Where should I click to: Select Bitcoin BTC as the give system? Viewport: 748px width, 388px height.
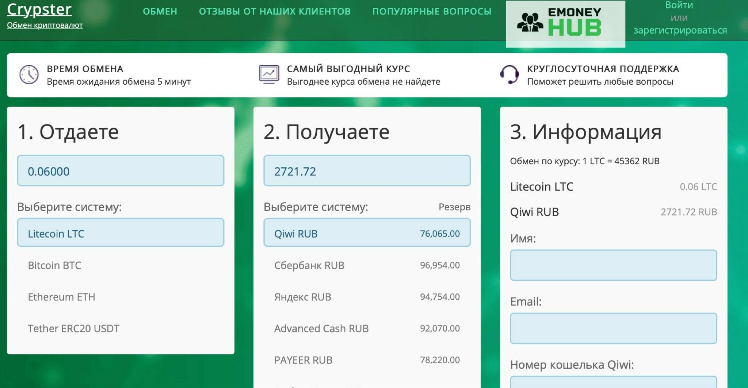tap(121, 265)
